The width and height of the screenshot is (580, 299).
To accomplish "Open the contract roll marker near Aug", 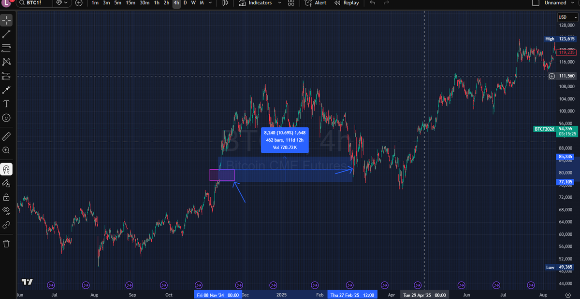I will pos(86,285).
